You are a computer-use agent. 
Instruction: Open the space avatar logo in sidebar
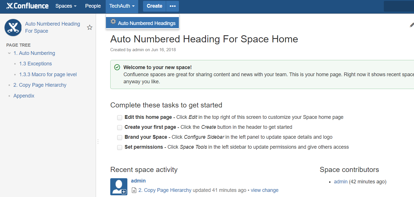(13, 28)
